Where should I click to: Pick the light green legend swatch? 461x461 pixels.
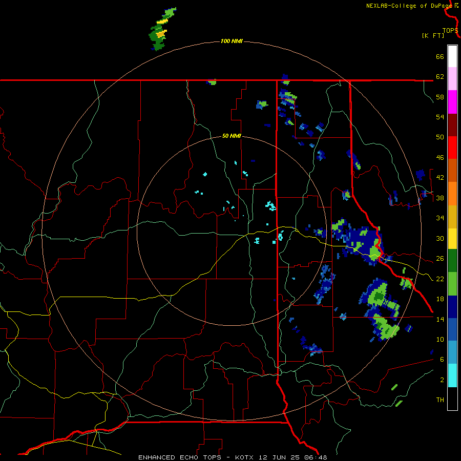(452, 284)
